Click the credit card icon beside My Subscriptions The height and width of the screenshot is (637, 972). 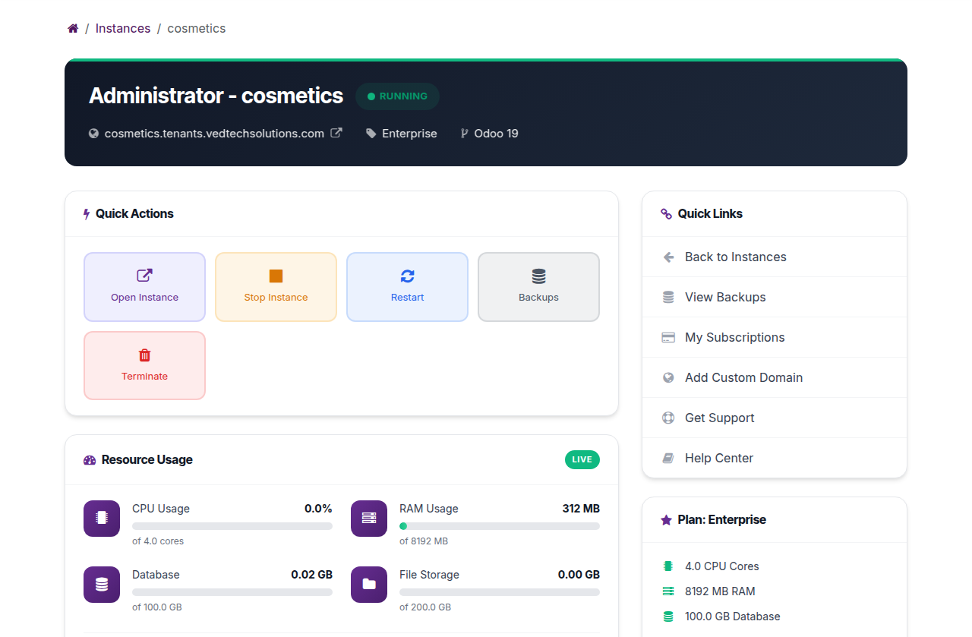(668, 338)
